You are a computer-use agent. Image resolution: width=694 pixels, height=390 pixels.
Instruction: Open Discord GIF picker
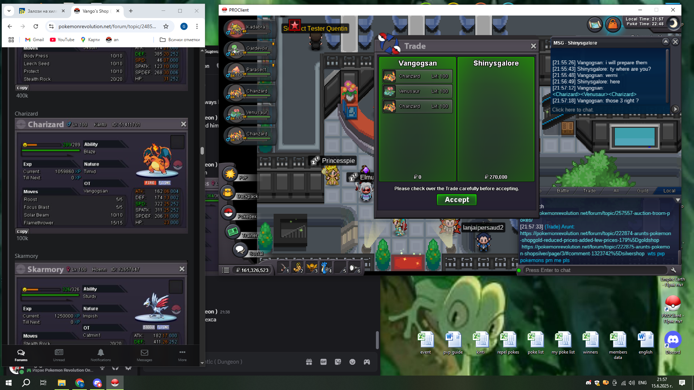point(324,362)
